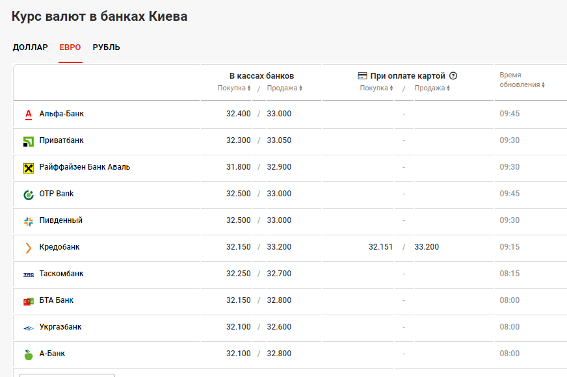Click the credit card icon beside При оплате картой

click(362, 76)
